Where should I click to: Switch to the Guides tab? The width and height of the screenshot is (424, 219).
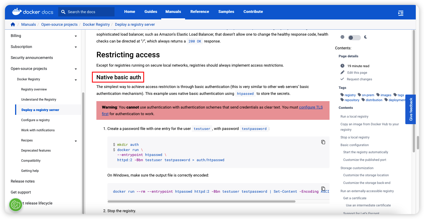click(x=150, y=12)
